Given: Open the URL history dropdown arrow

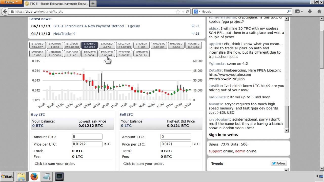Looking at the screenshot, I should coord(183,11).
